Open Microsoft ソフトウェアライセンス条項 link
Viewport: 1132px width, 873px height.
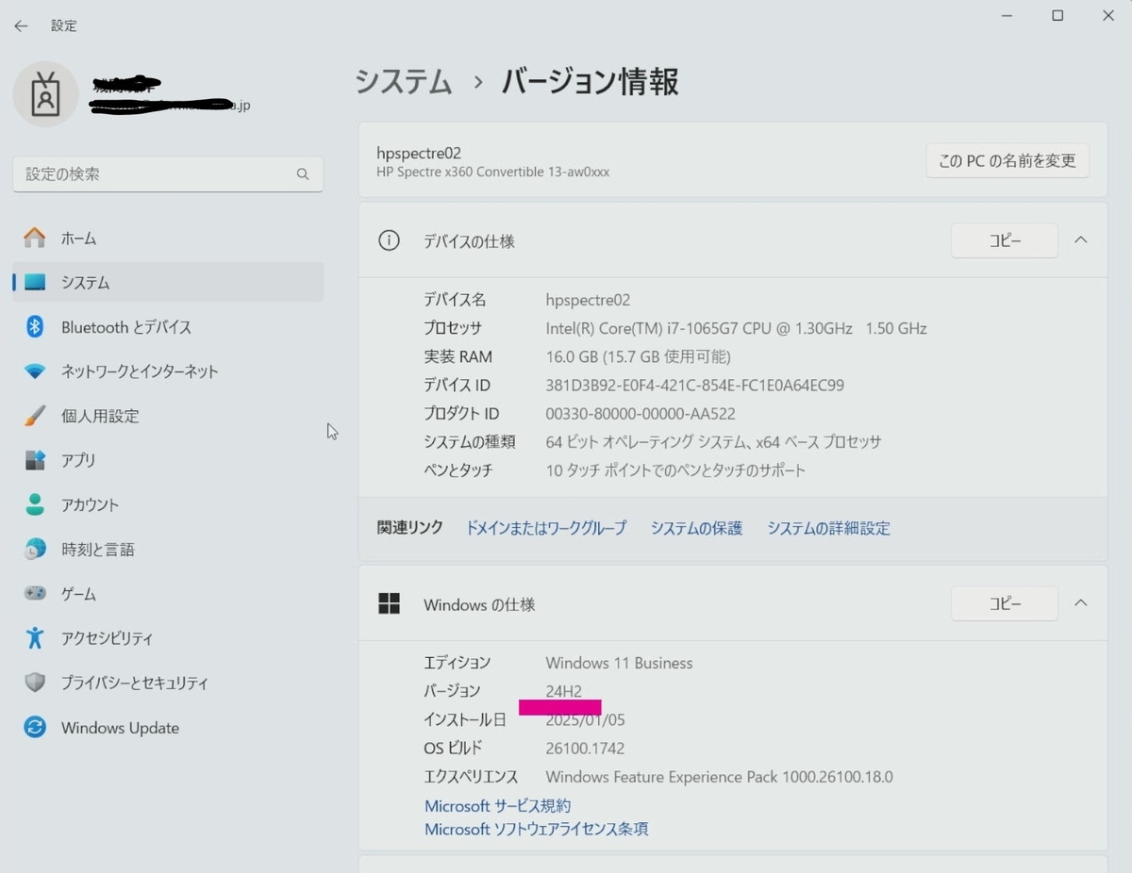tap(536, 830)
